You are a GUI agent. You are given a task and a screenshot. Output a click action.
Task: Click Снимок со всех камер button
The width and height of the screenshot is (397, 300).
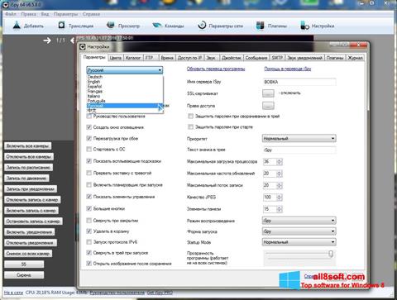pos(28,254)
